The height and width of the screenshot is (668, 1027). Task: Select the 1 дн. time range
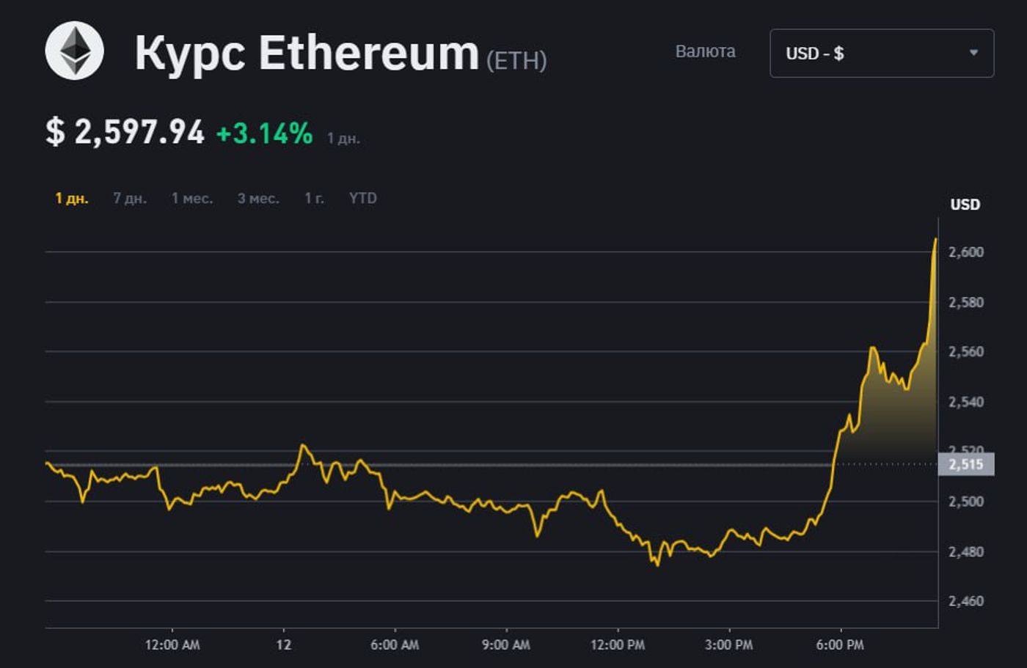[72, 199]
